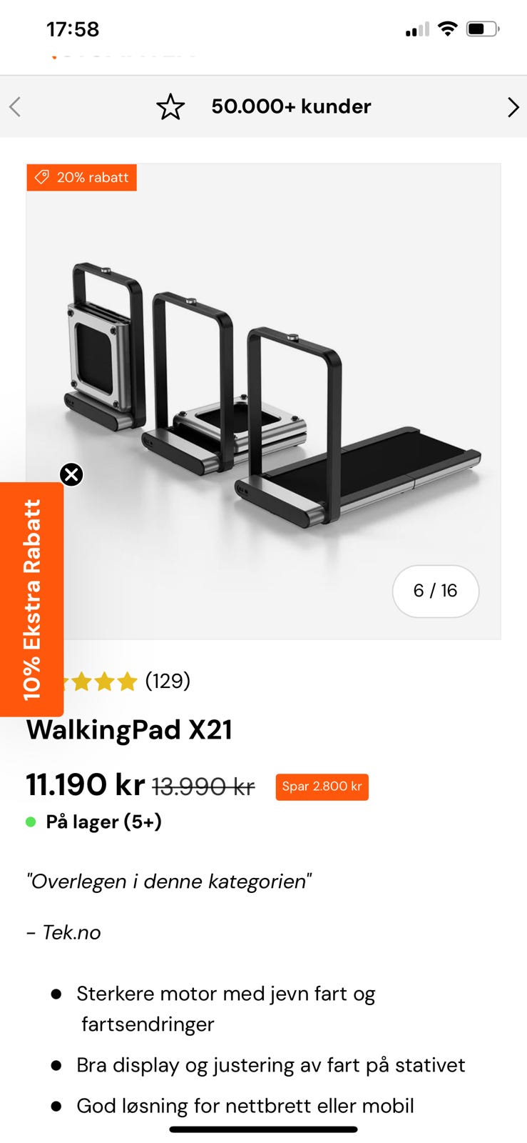Tap the WalkingPad X21 product title
This screenshot has height=1143, width=527.
coord(130,729)
